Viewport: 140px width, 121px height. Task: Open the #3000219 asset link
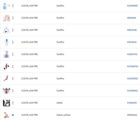(x=132, y=103)
